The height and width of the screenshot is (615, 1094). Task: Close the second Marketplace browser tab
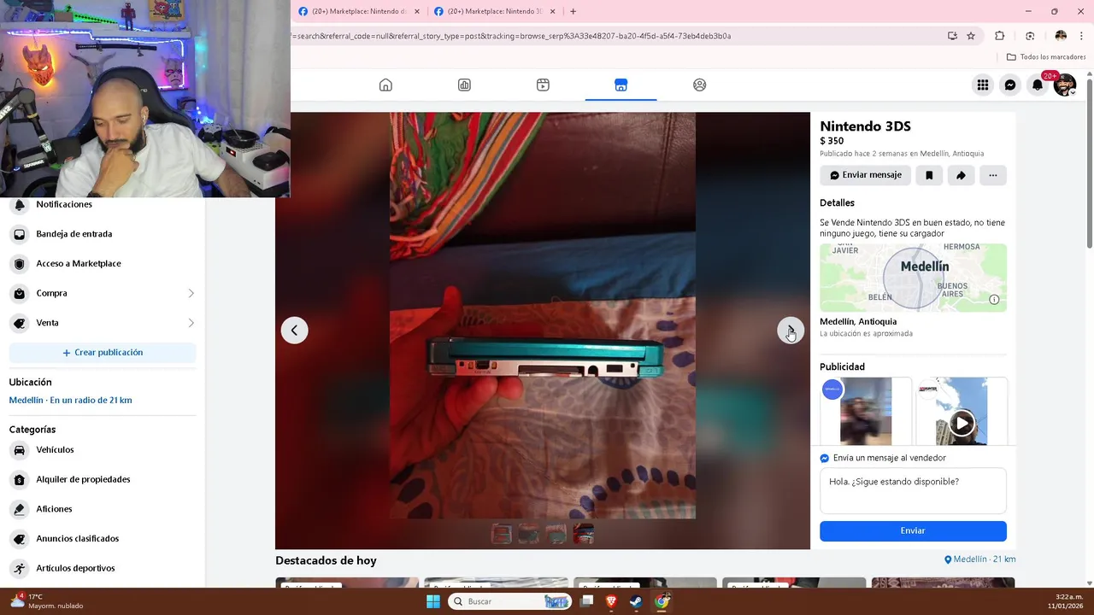pos(553,11)
